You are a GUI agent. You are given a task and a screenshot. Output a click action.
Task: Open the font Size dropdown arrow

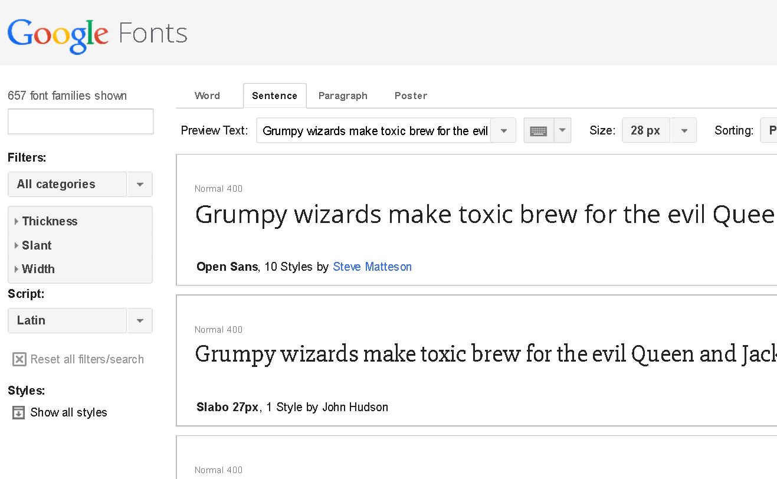pos(684,130)
